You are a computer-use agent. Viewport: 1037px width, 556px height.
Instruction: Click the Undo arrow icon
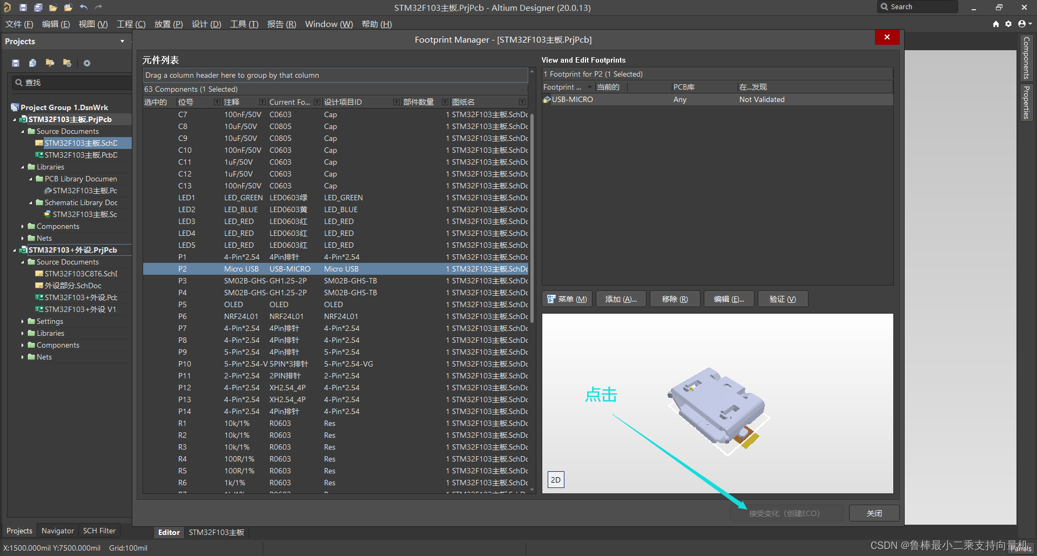pos(84,8)
